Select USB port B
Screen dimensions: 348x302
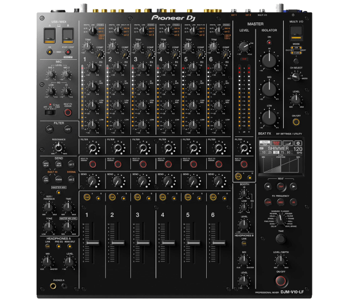67,35
